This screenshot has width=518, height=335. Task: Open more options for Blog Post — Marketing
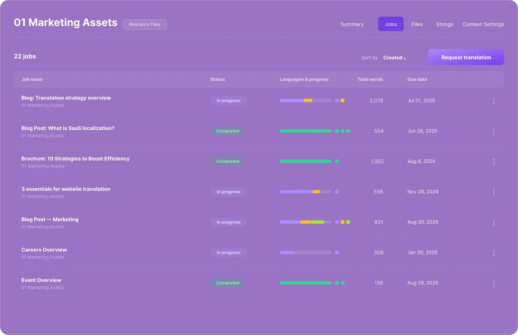coord(494,223)
